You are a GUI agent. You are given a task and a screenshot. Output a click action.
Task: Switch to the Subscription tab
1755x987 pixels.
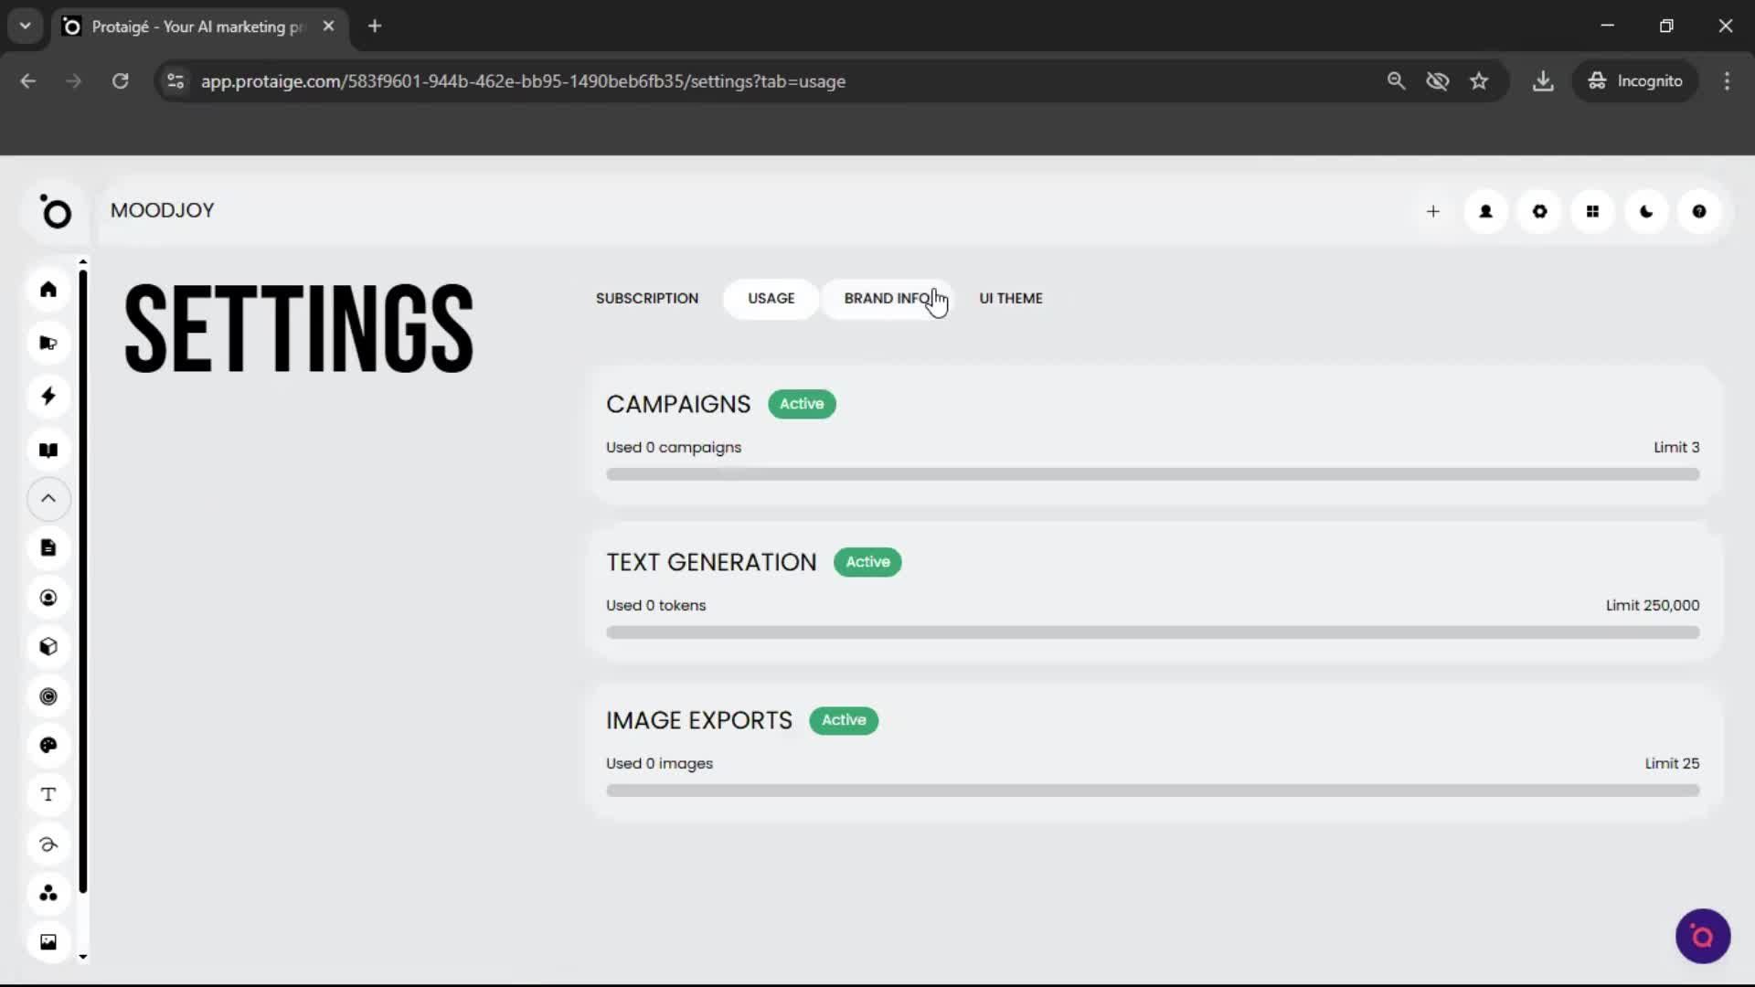coord(646,298)
